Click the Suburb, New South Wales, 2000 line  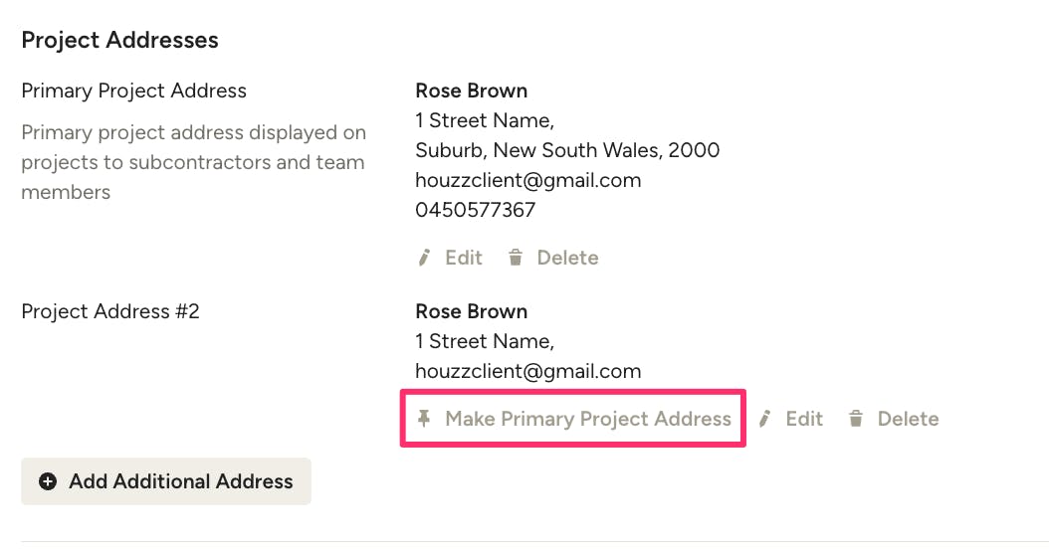[567, 150]
